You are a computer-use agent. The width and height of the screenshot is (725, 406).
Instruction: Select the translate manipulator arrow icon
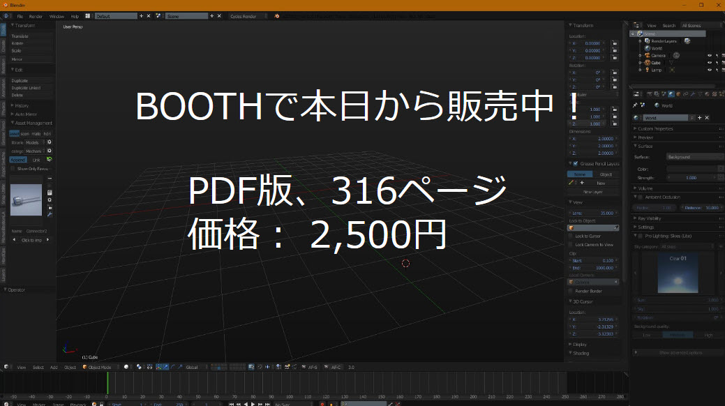(x=165, y=367)
